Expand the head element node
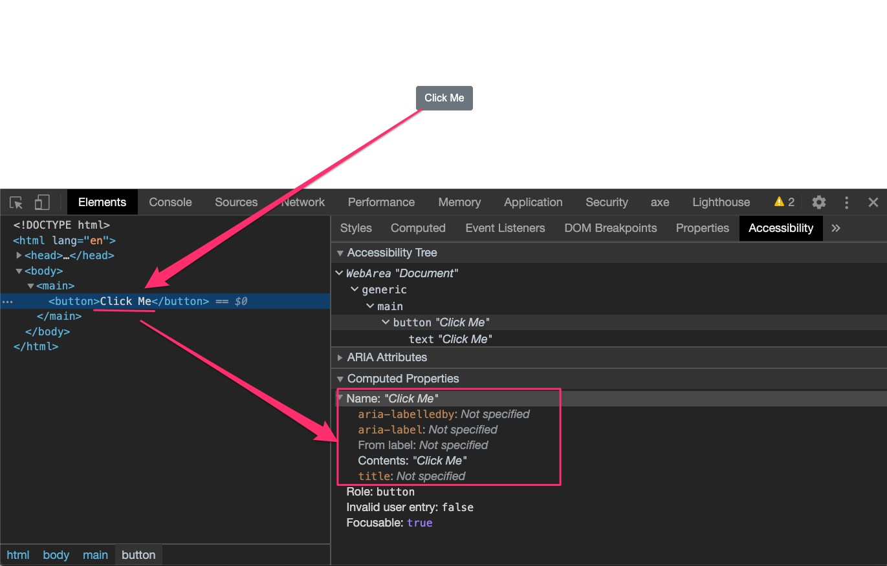887x566 pixels. [19, 255]
